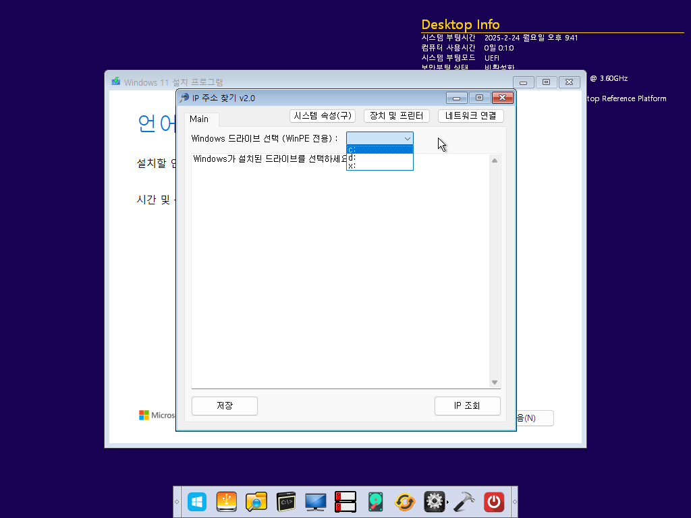691x518 pixels.
Task: Click the blue monitor dock icon
Action: (316, 502)
